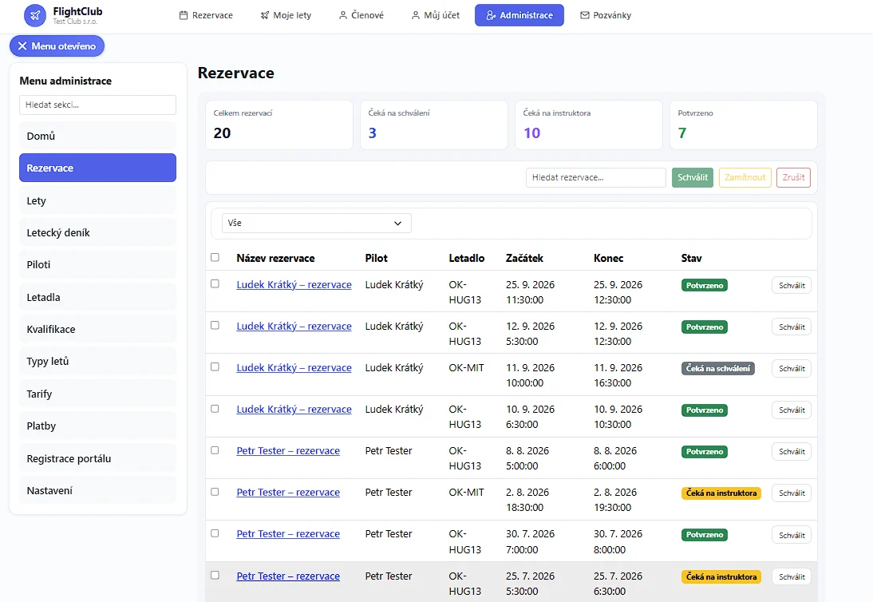Tick checkbox for reservation starting 30. 7. 2026
Viewport: 873px width, 602px height.
click(215, 533)
